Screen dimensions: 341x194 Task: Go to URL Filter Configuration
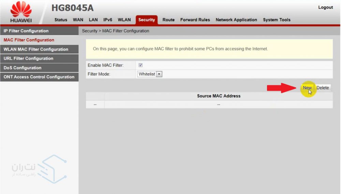point(28,58)
